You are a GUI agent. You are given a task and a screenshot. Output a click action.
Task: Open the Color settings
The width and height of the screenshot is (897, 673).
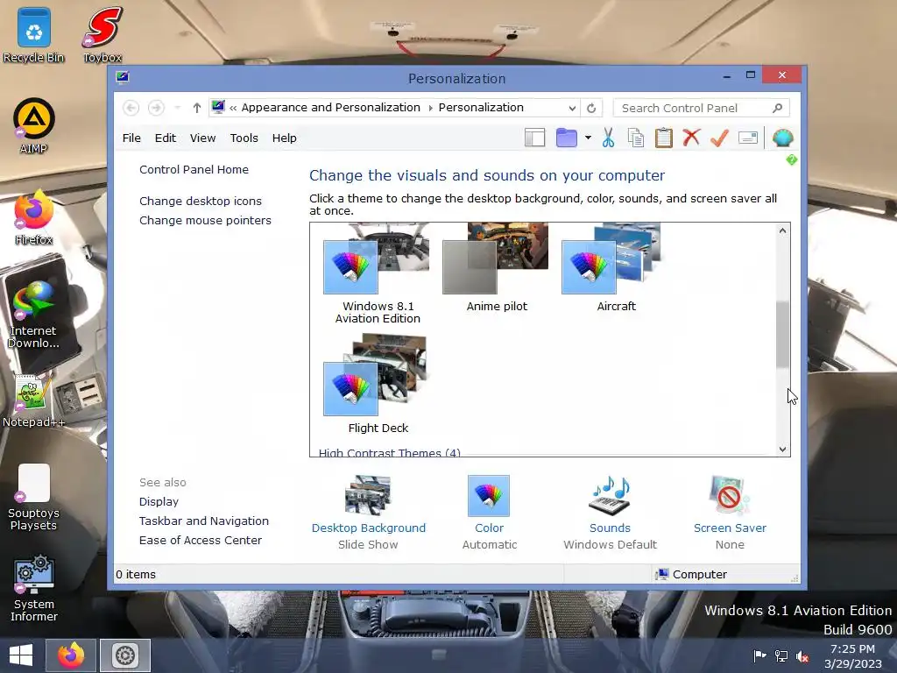point(489,513)
